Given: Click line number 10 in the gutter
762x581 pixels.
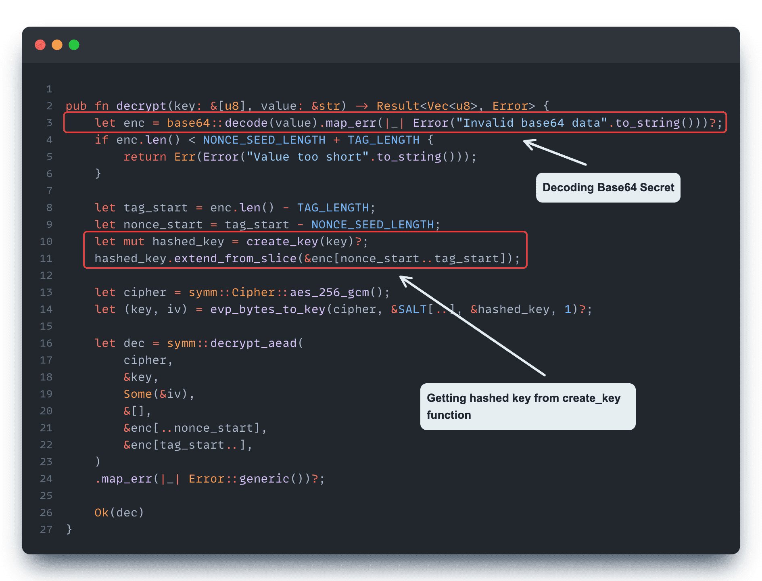Looking at the screenshot, I should click(x=46, y=241).
